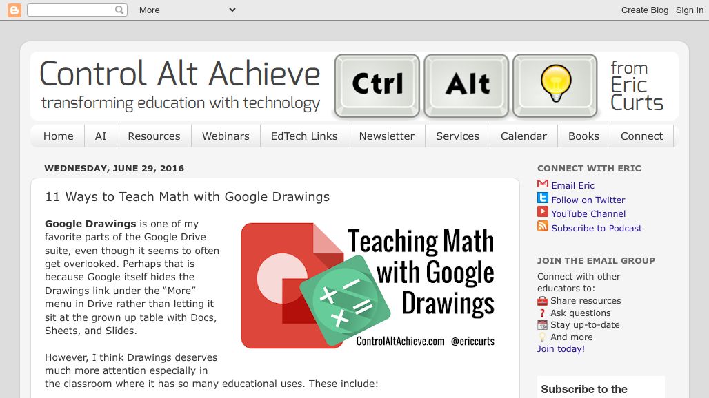Click the Stay up-to-date text in sidebar
The height and width of the screenshot is (398, 709).
(585, 324)
